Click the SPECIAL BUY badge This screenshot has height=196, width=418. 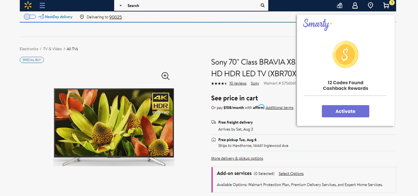32,60
